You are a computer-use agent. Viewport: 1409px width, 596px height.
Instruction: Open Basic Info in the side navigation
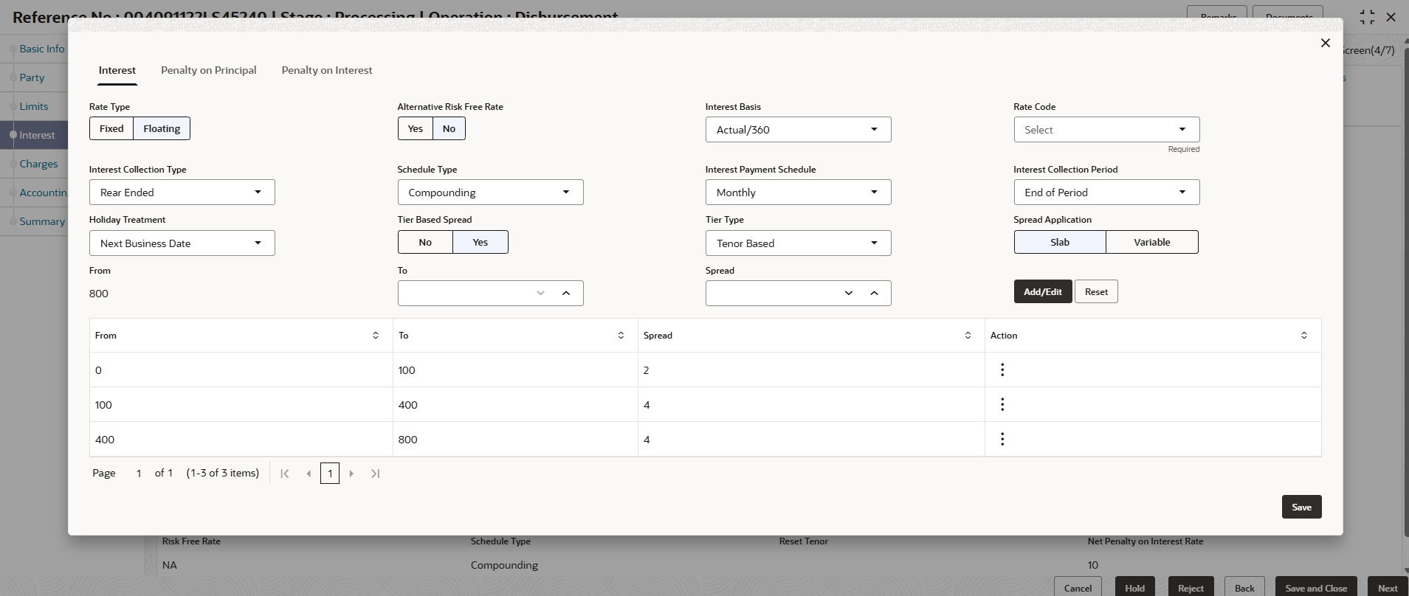(x=41, y=49)
